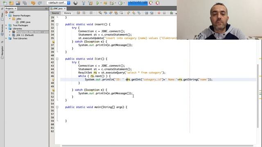Click the shift line left icon
The height and width of the screenshot is (147, 262).
pyautogui.click(x=147, y=13)
